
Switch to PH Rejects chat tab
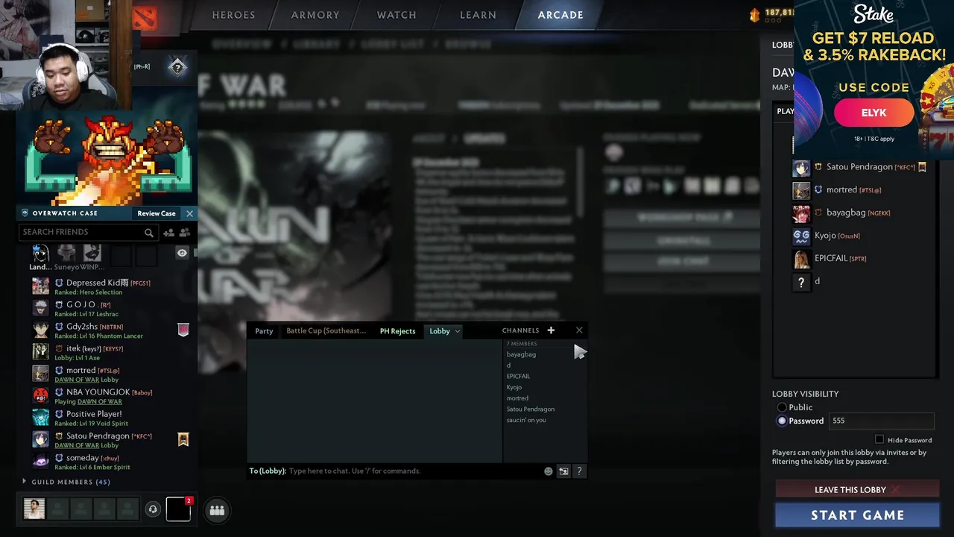pyautogui.click(x=397, y=331)
